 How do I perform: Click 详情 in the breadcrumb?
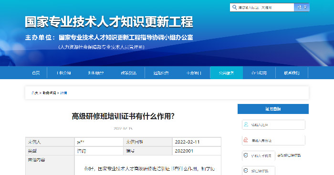point(63,93)
